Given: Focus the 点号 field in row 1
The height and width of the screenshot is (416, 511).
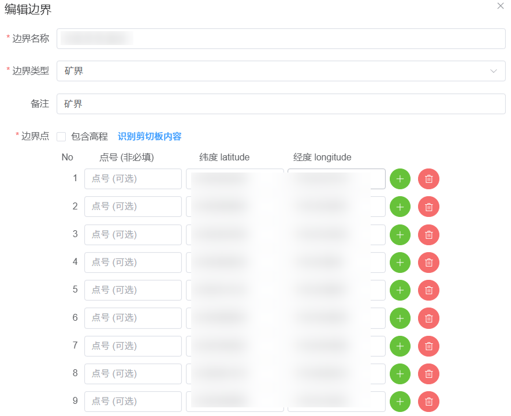Looking at the screenshot, I should tap(133, 179).
